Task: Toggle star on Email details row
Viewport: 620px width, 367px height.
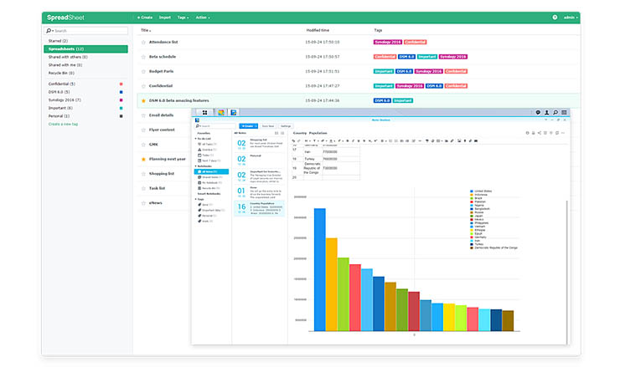Action: tap(143, 115)
